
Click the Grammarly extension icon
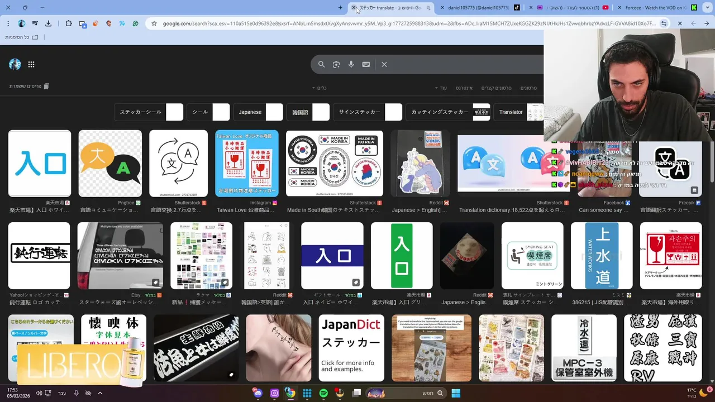135,23
